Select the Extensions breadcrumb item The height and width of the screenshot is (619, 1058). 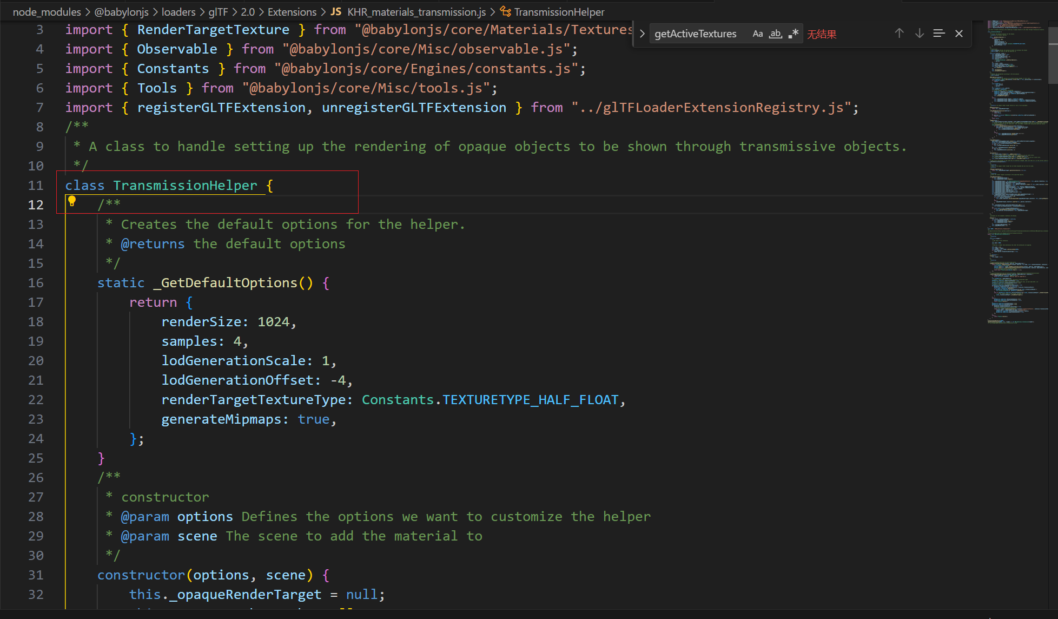292,11
